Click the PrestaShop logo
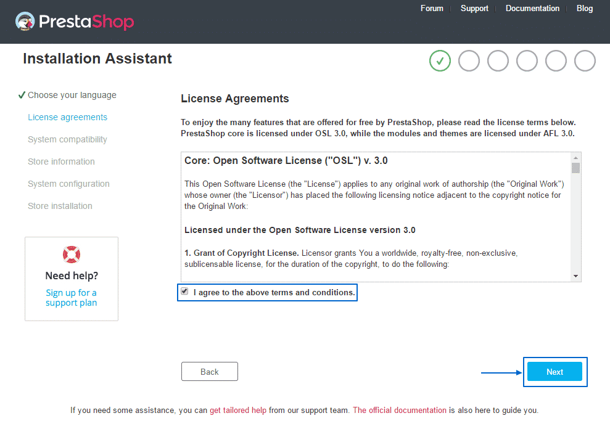 point(74,22)
